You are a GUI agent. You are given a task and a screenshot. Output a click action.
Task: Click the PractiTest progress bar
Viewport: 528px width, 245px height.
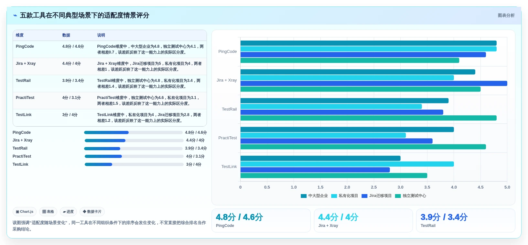134,156
